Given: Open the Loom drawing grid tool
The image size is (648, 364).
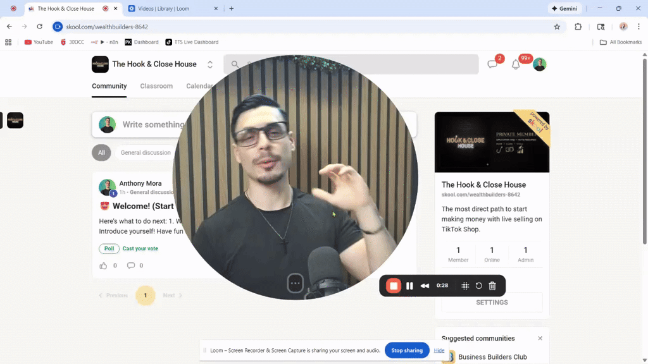Looking at the screenshot, I should (x=465, y=286).
